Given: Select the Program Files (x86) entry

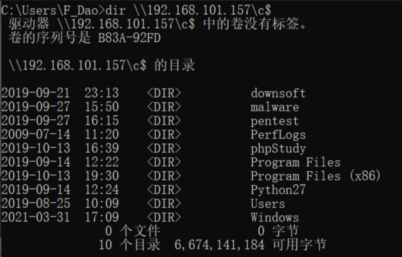Looking at the screenshot, I should (316, 176).
